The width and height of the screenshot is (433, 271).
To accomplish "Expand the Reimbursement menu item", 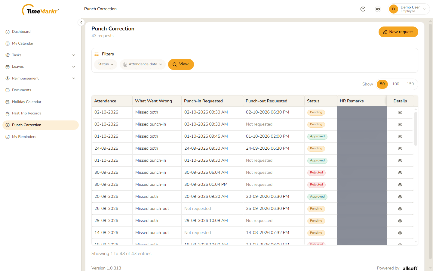I will tap(40, 78).
